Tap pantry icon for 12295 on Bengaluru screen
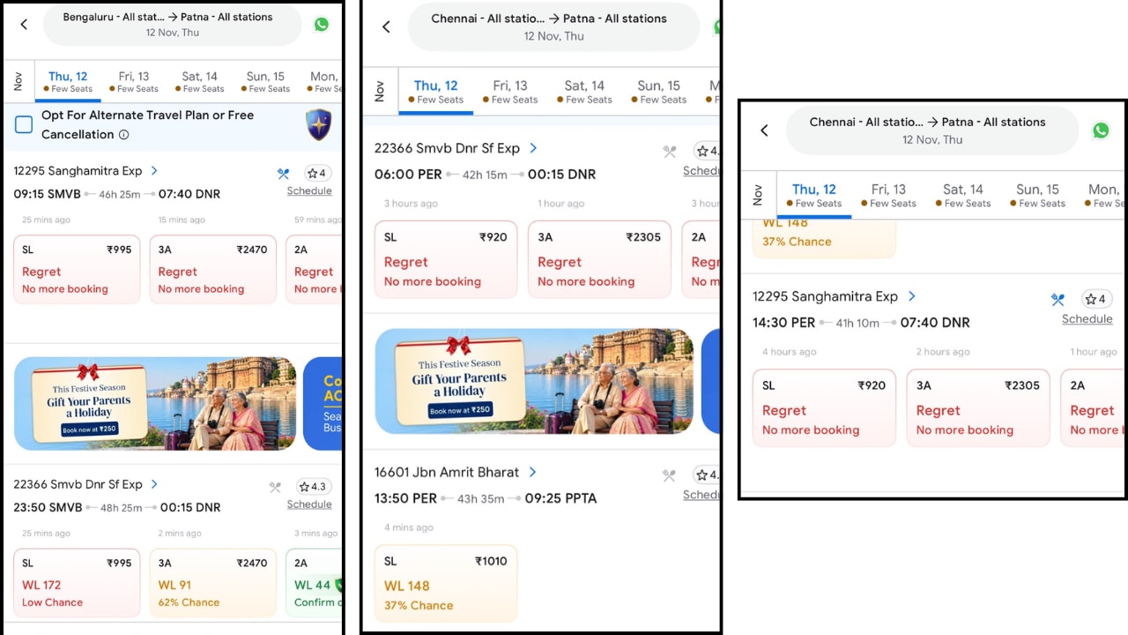1128x635 pixels. point(283,174)
